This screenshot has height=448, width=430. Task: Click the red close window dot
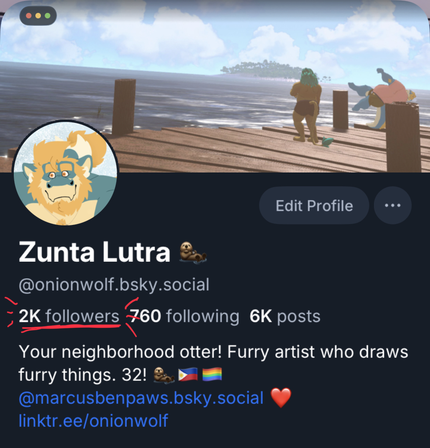coord(29,16)
